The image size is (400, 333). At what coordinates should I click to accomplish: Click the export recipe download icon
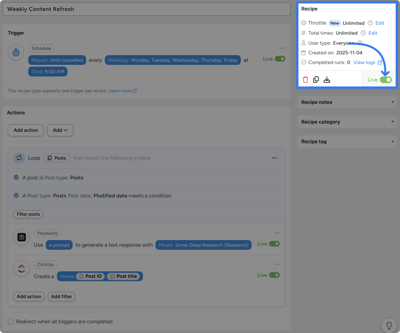327,79
